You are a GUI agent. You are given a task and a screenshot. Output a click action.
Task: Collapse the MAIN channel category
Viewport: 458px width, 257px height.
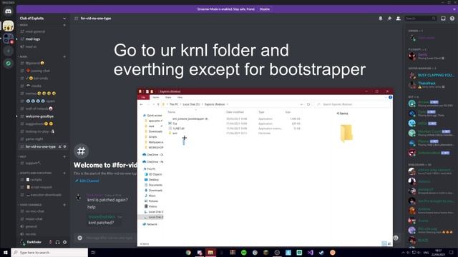[x=23, y=56]
